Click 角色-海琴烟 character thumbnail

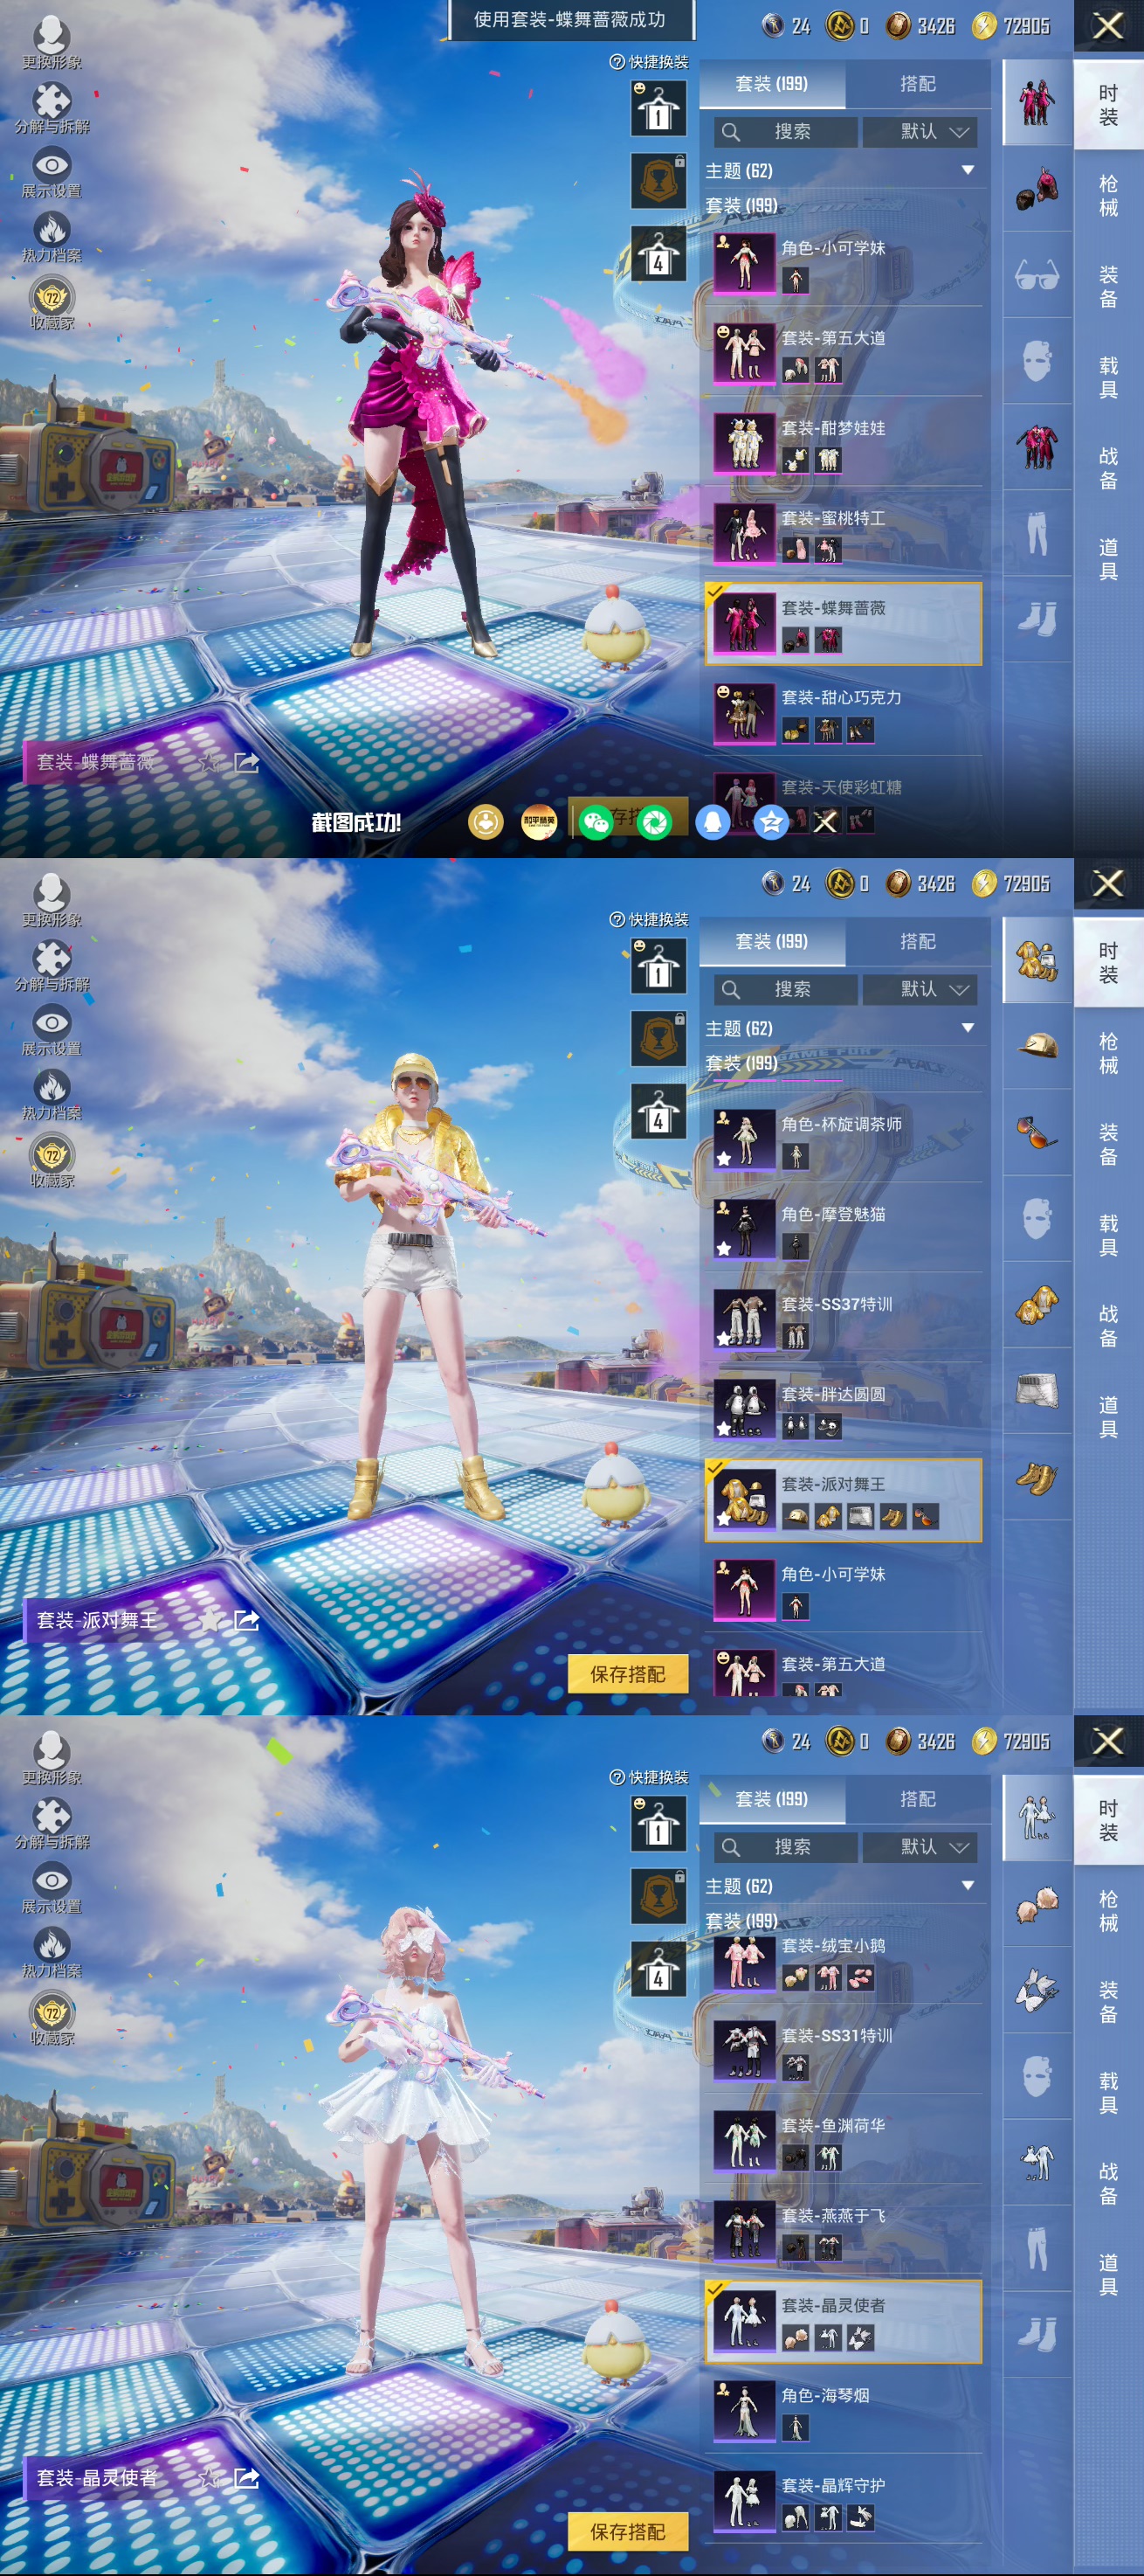point(744,2410)
